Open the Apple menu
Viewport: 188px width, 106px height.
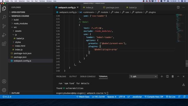coord(3,1)
